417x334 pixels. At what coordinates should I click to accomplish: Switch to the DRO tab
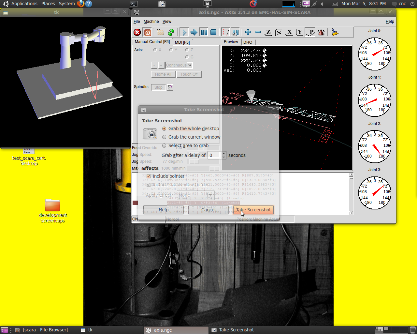click(x=248, y=42)
